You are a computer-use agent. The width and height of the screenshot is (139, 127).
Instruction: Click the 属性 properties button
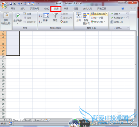[x=27, y=18]
